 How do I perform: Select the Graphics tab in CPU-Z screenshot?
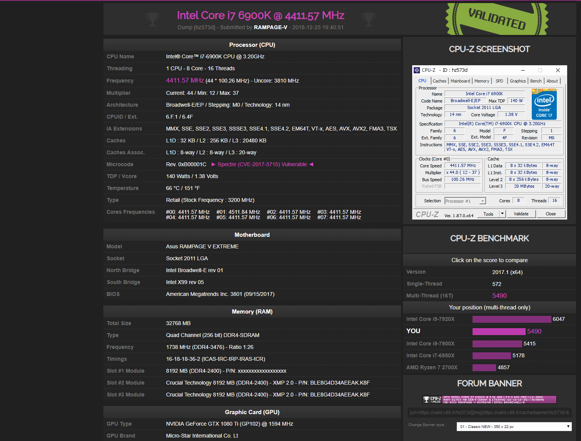pyautogui.click(x=518, y=81)
